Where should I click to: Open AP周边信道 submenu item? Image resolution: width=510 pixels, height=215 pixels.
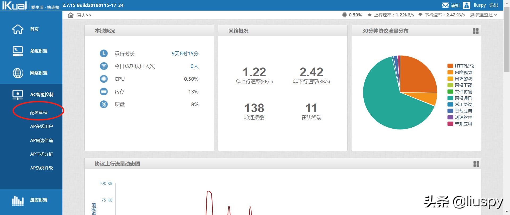coord(41,140)
